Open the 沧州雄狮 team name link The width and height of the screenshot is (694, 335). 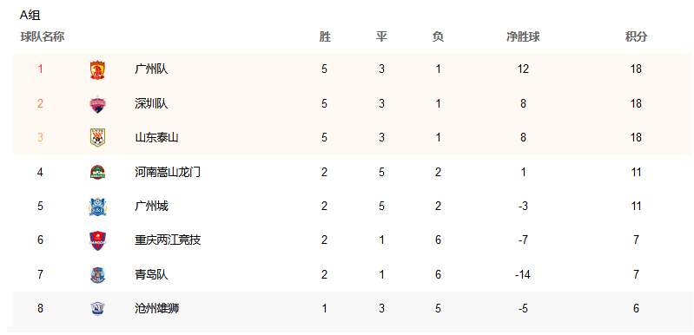[156, 308]
